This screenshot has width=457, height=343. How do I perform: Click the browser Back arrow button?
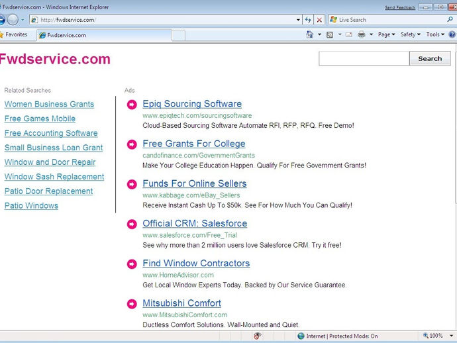tap(1, 20)
